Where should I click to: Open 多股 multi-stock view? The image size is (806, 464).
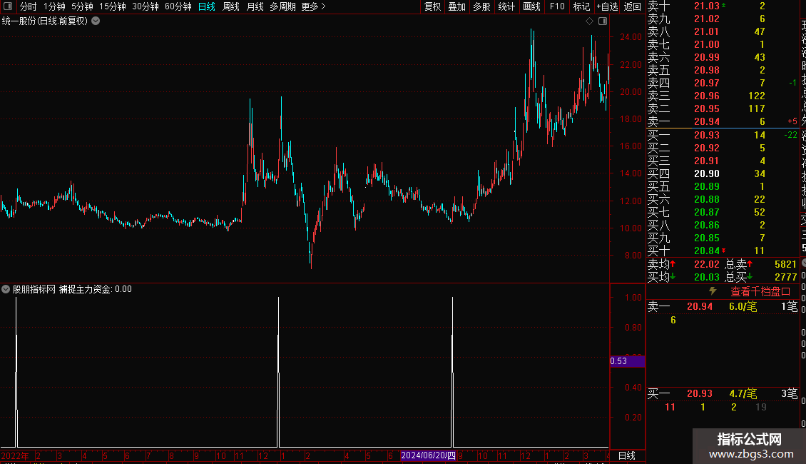(481, 6)
